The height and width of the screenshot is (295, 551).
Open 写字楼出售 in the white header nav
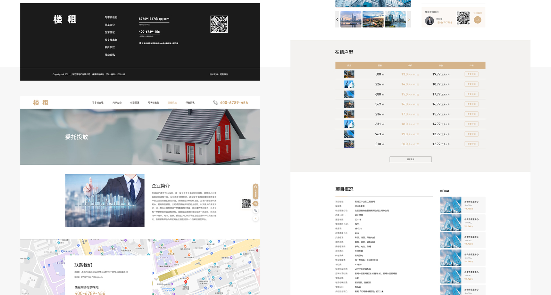[x=153, y=103]
